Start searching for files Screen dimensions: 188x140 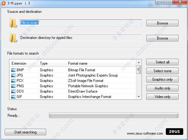tap(25, 132)
